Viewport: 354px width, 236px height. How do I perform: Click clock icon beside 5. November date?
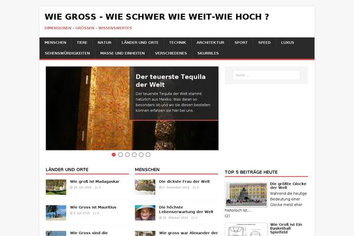pos(160,188)
